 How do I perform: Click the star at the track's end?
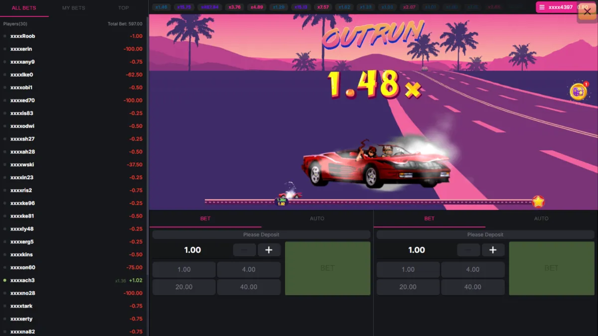[538, 202]
